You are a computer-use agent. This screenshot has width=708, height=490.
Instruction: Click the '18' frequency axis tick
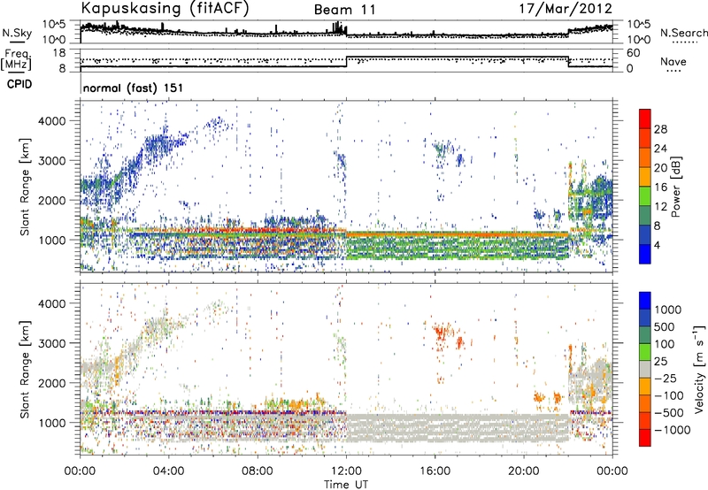(x=59, y=53)
